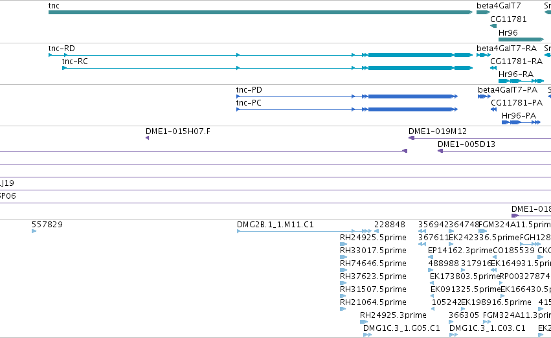Viewport: 551px width, 338px height.
Task: Select the Hr96-PA protein label
Action: (519, 116)
